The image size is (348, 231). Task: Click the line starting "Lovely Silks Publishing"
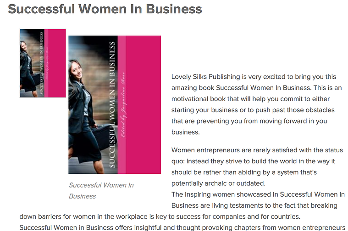click(254, 77)
